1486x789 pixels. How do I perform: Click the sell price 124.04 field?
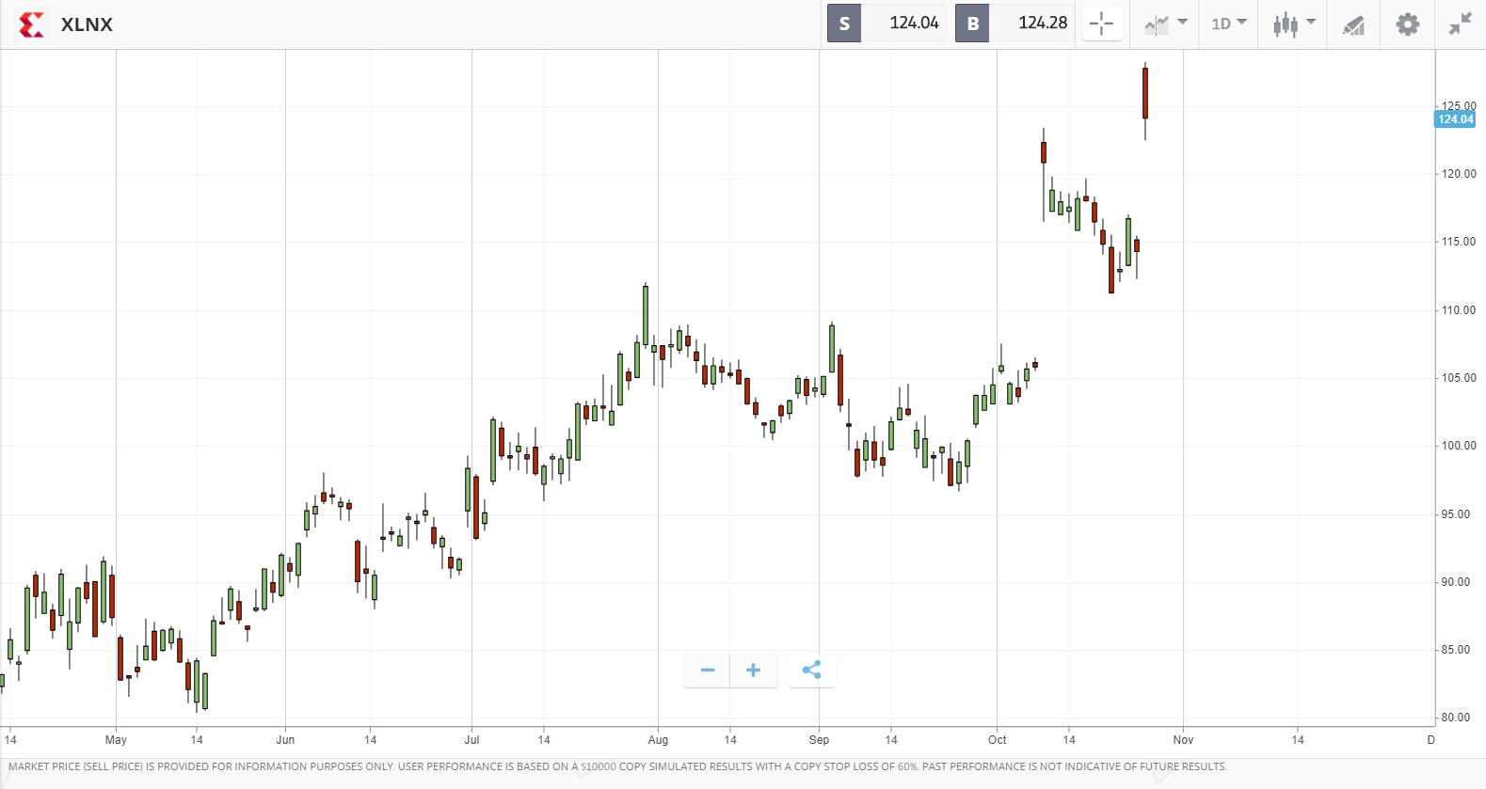904,24
